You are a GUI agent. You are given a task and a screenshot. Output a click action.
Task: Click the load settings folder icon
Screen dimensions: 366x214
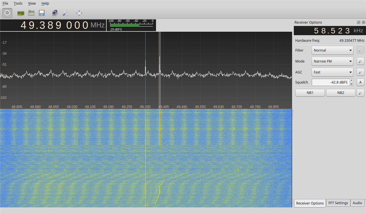[x=31, y=13]
